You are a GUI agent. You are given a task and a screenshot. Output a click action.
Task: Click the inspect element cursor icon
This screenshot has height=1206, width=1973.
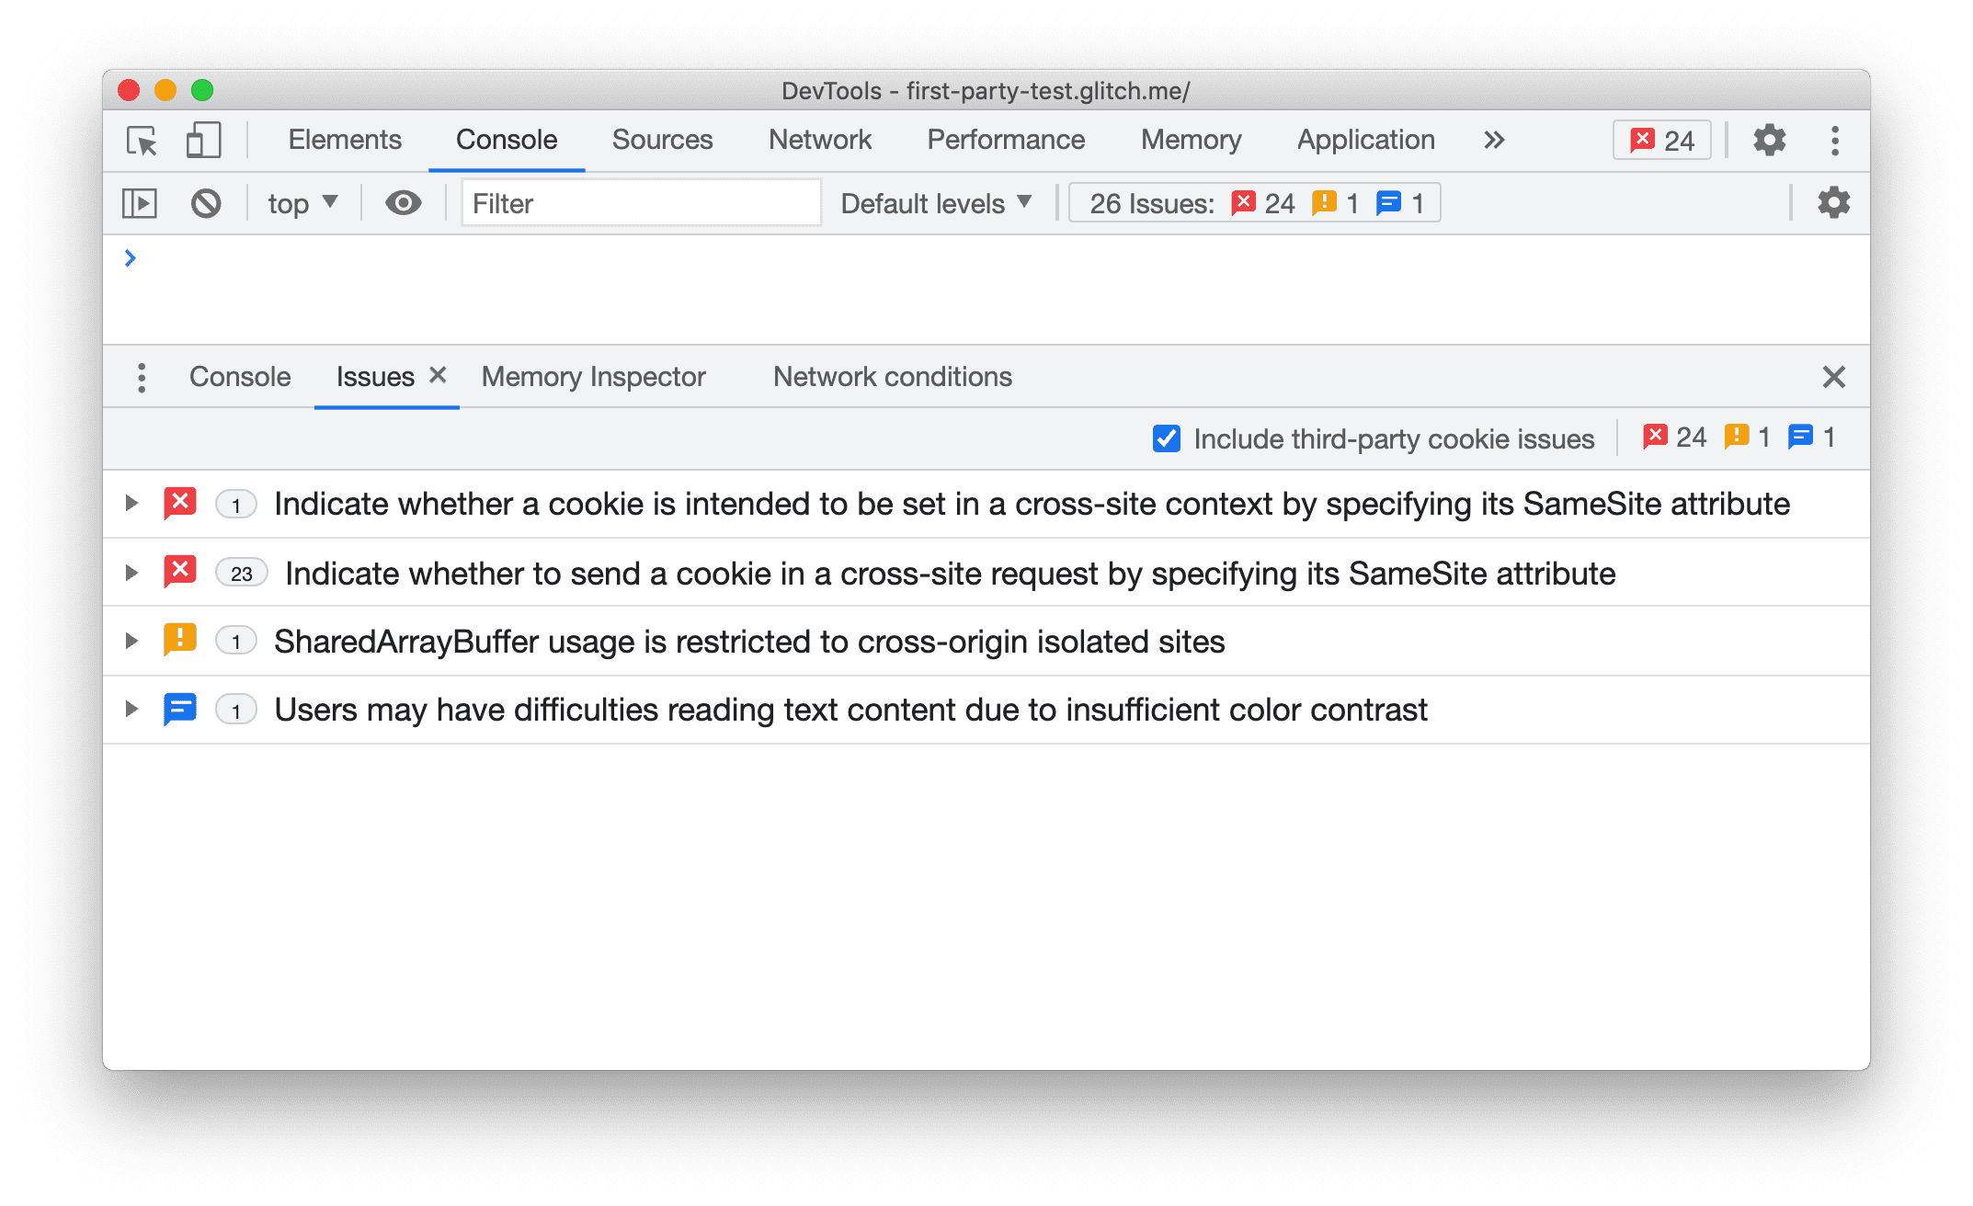pos(141,138)
